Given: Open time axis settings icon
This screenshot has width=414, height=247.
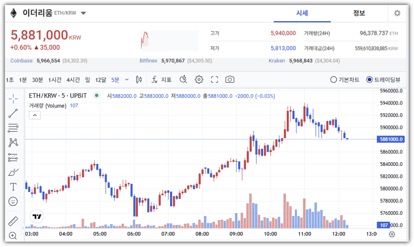Looking at the screenshot, I should tap(392, 234).
